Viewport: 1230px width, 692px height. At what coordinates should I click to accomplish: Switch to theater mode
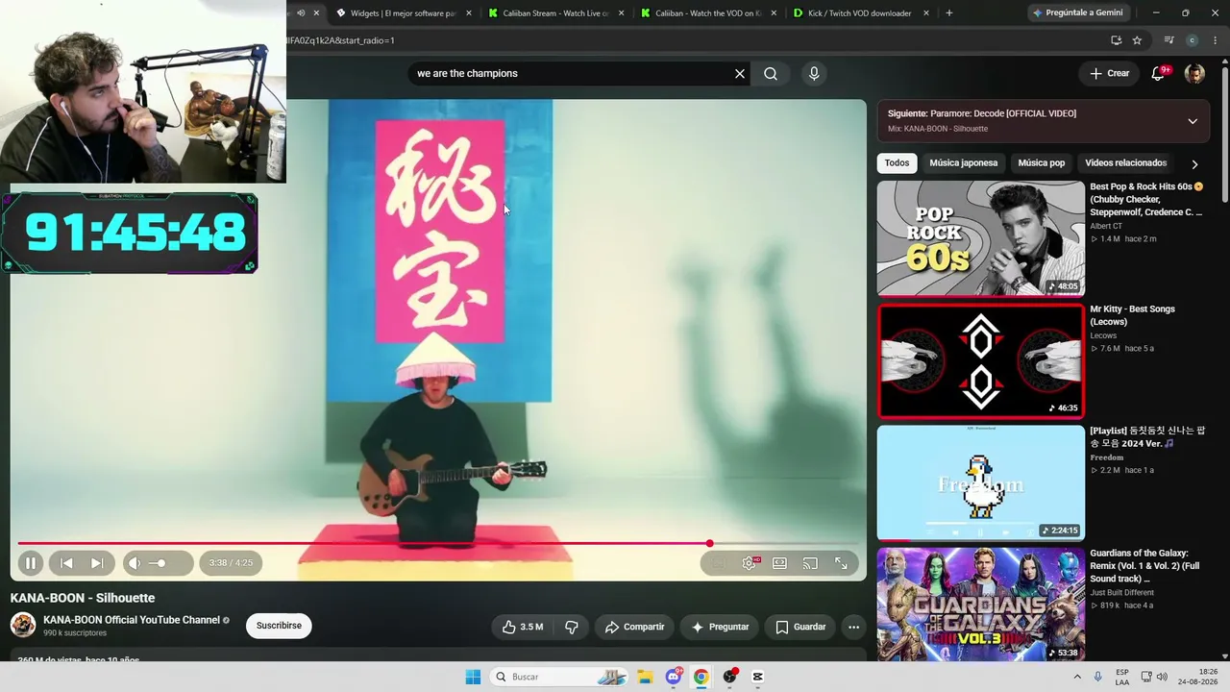point(779,563)
